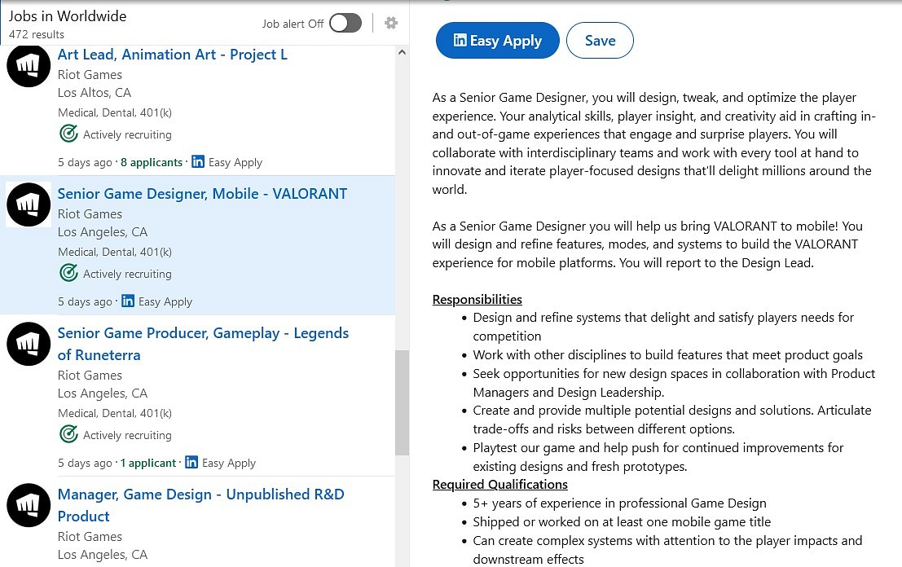Click Riot Games company name under Manager, Game Design
902x567 pixels.
[x=90, y=537]
